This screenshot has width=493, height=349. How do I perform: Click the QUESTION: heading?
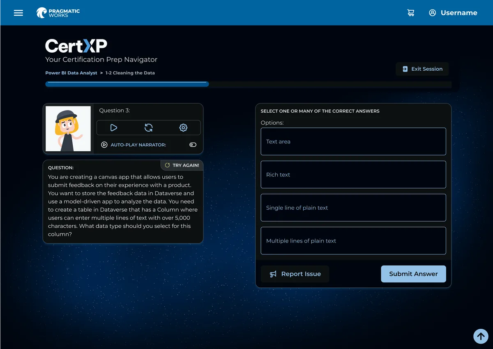pyautogui.click(x=61, y=168)
